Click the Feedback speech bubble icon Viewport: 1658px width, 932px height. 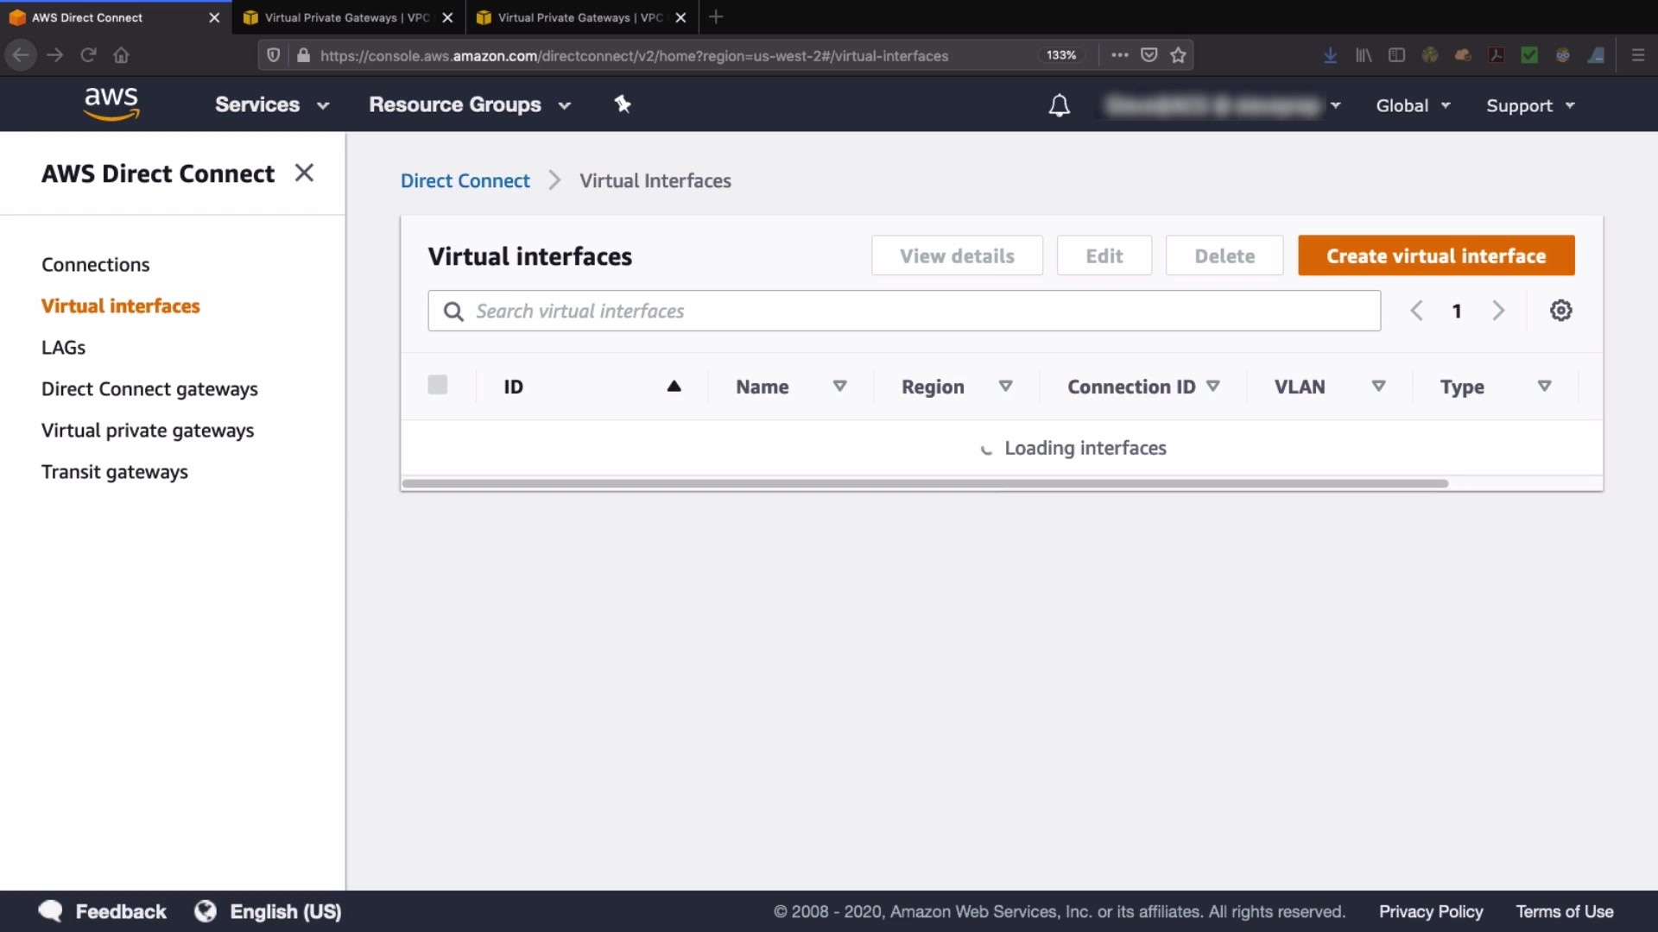tap(51, 911)
